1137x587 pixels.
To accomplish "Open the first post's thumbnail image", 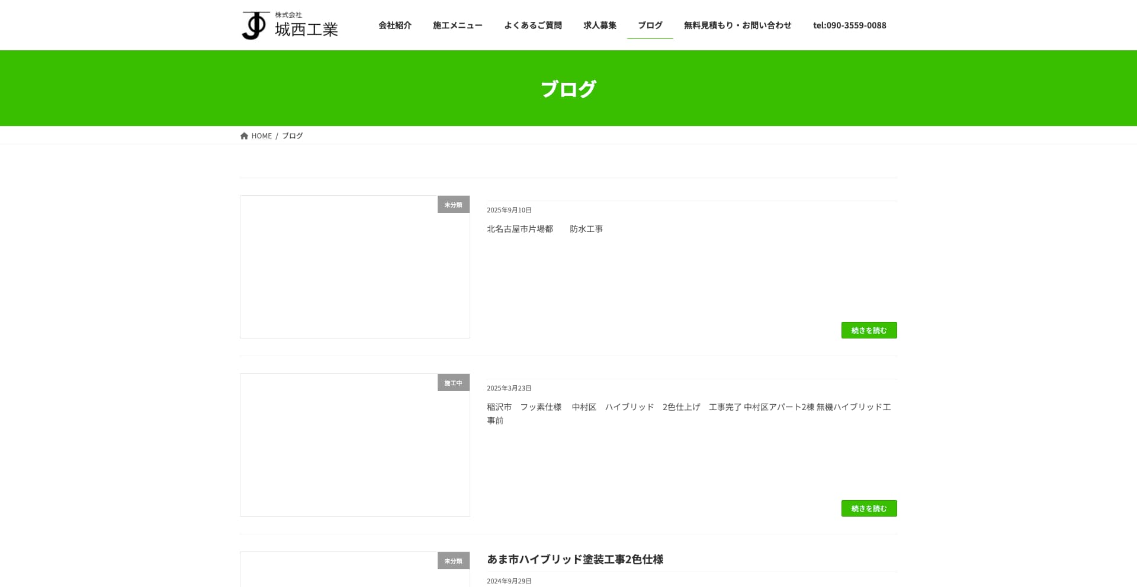I will pos(354,267).
